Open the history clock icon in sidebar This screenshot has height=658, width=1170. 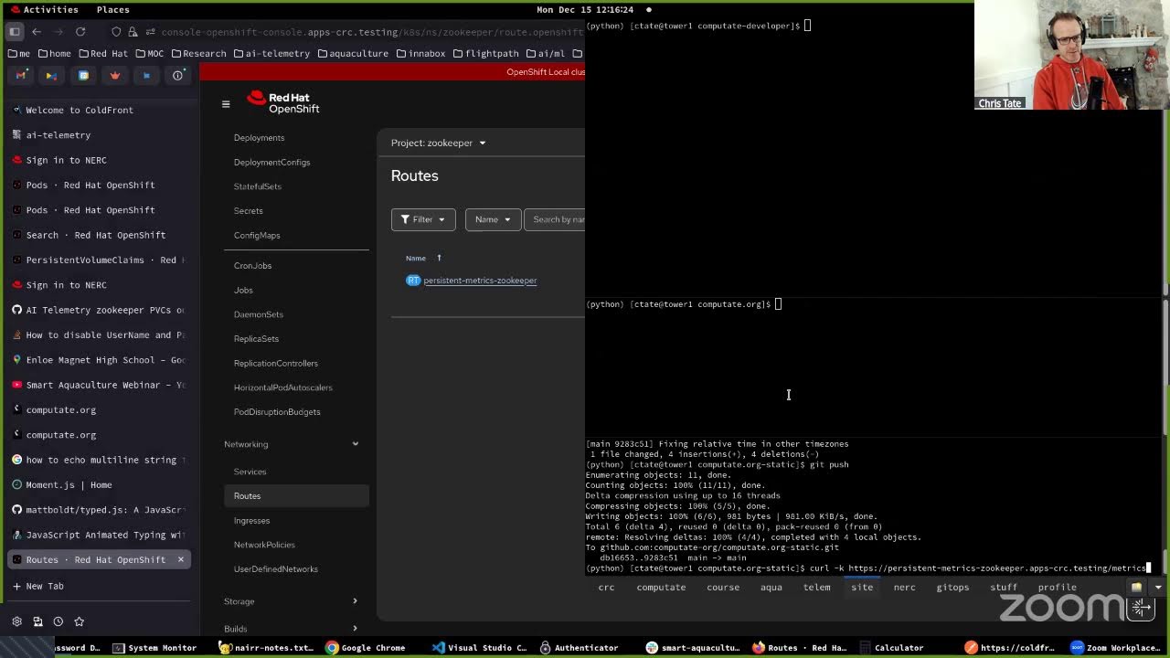[x=58, y=621]
